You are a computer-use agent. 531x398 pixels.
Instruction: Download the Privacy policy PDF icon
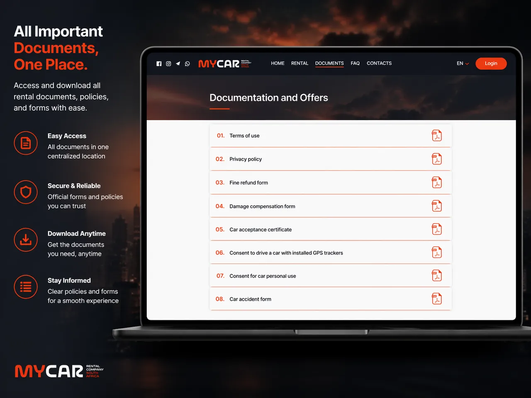[x=437, y=159]
